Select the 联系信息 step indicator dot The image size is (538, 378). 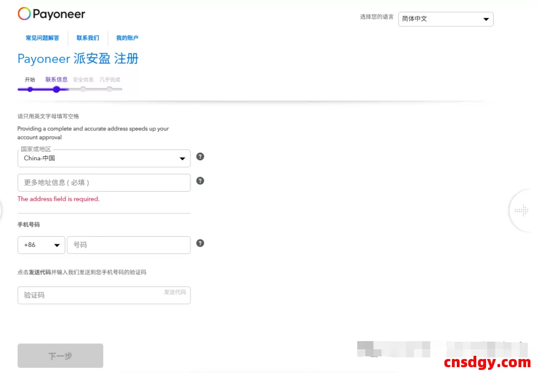(x=56, y=89)
